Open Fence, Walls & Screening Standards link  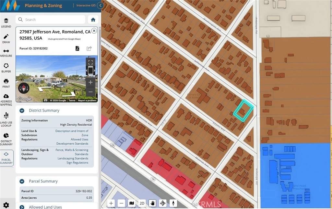(x=72, y=152)
